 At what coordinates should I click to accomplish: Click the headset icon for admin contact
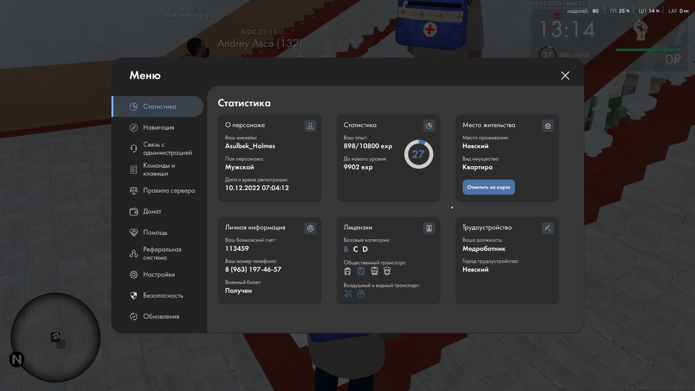pyautogui.click(x=134, y=149)
